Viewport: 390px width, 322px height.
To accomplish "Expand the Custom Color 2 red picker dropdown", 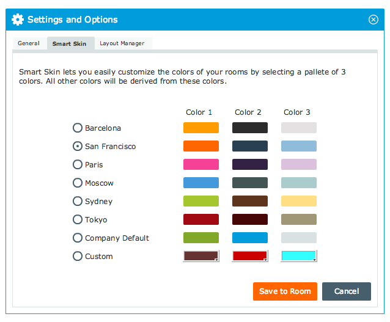I will [x=250, y=256].
